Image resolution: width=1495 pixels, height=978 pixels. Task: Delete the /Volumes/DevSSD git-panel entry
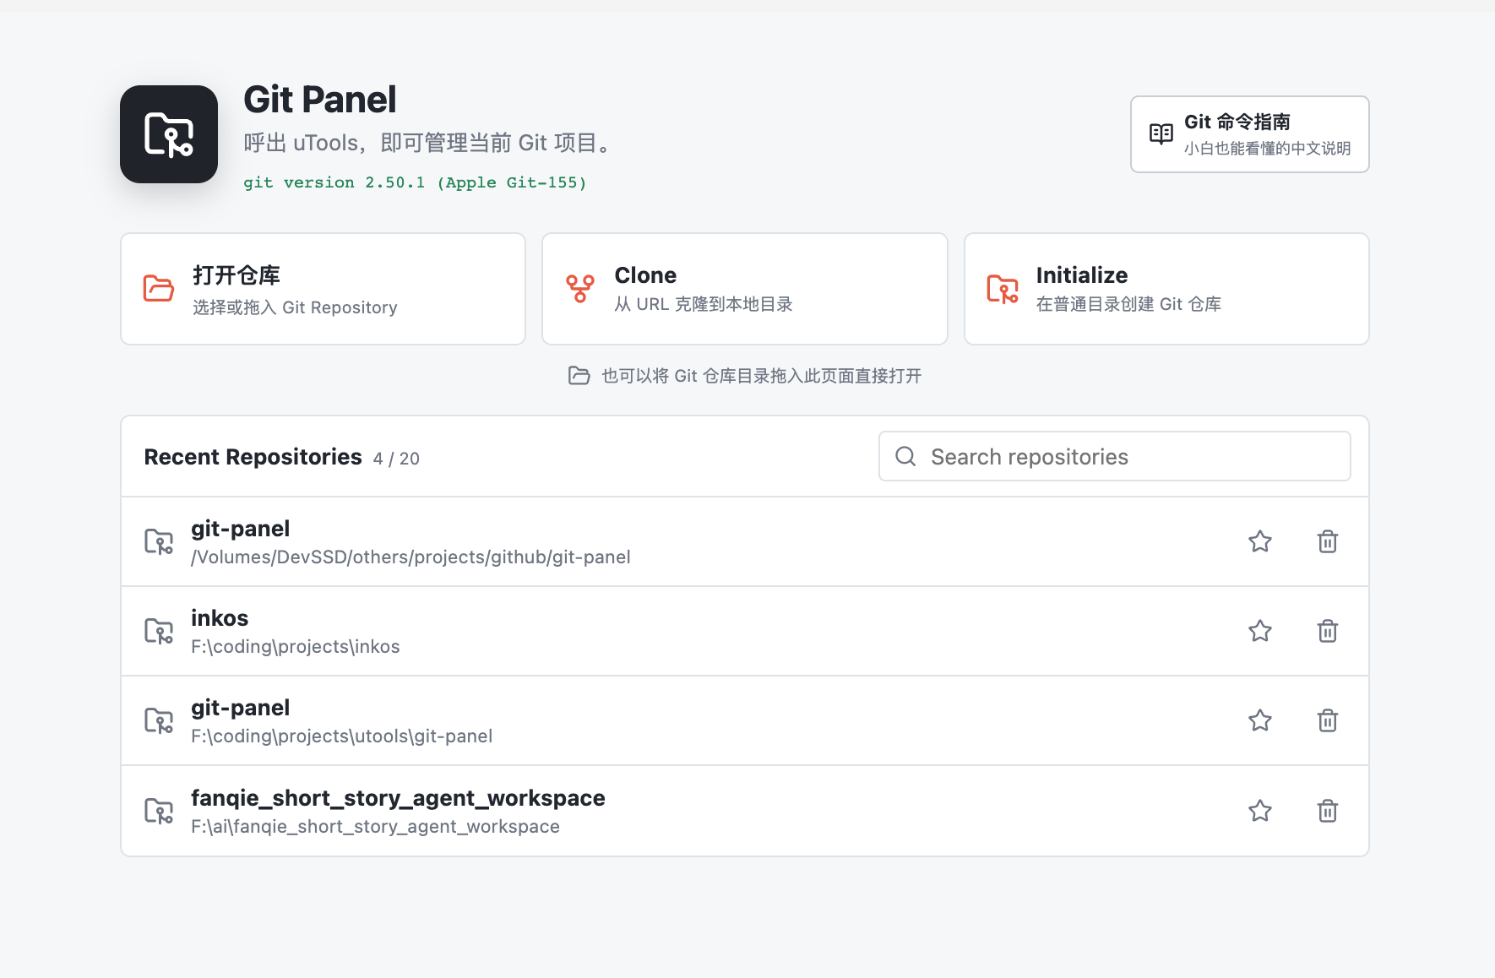[x=1328, y=541]
